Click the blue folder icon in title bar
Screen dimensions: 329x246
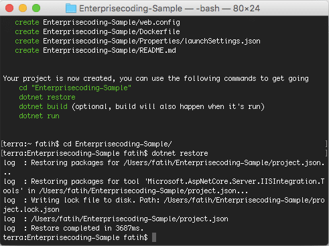[x=71, y=8]
